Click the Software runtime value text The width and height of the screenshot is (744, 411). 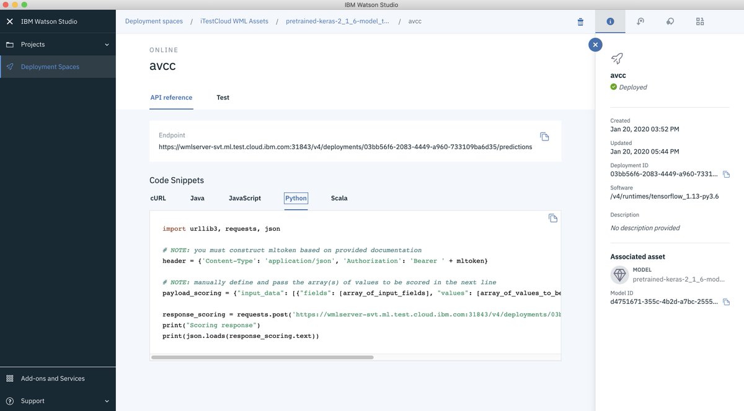click(664, 197)
